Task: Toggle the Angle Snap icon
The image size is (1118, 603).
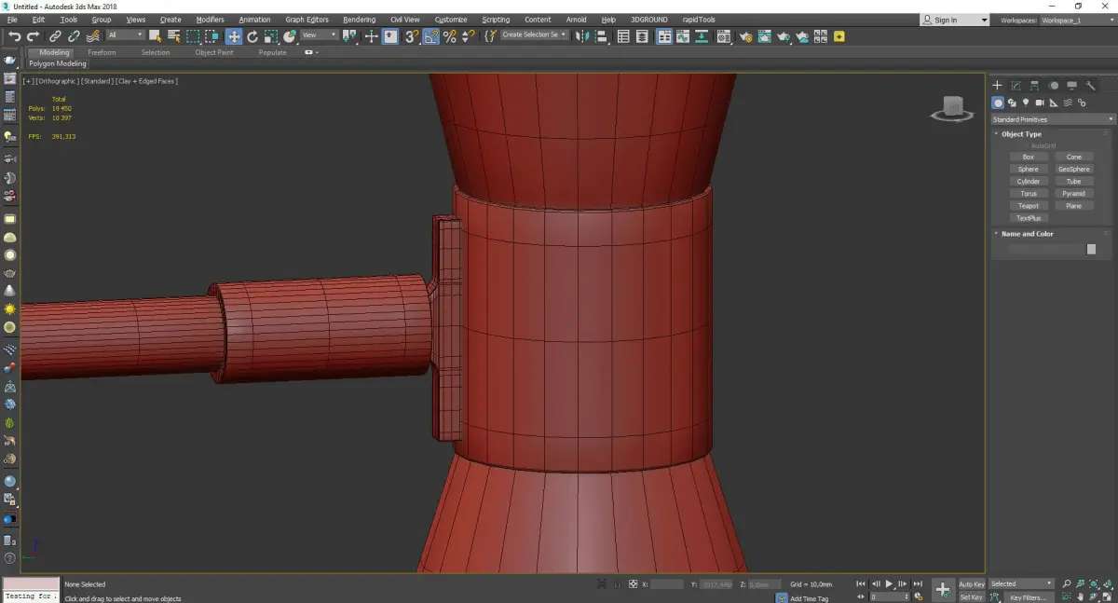Action: [431, 36]
